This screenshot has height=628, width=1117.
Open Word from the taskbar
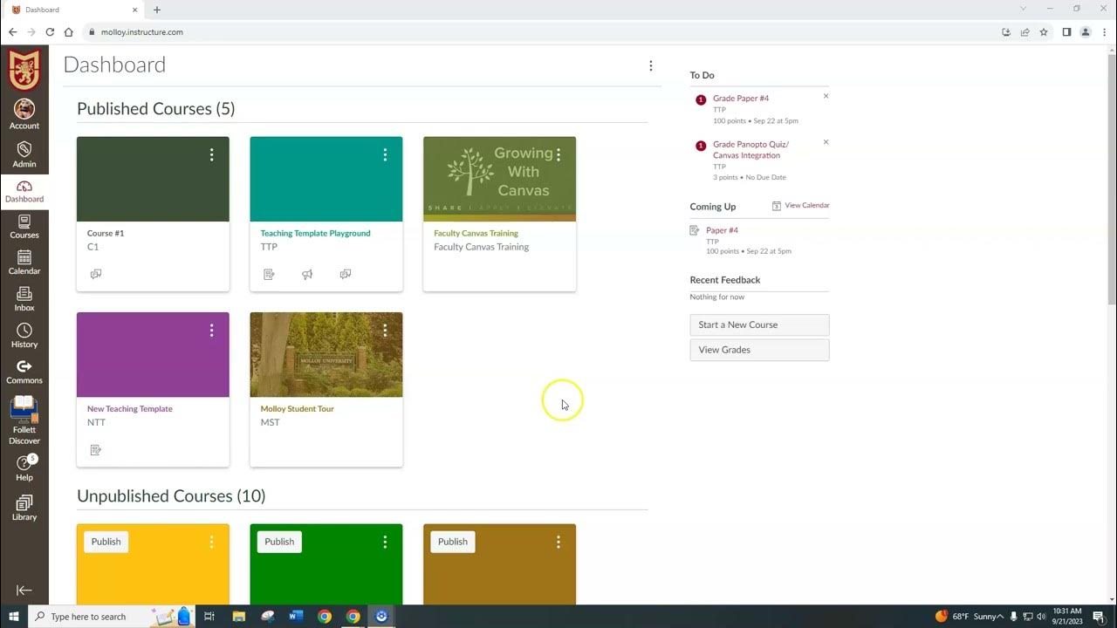coord(296,616)
